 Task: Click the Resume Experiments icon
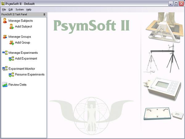coord(11,74)
